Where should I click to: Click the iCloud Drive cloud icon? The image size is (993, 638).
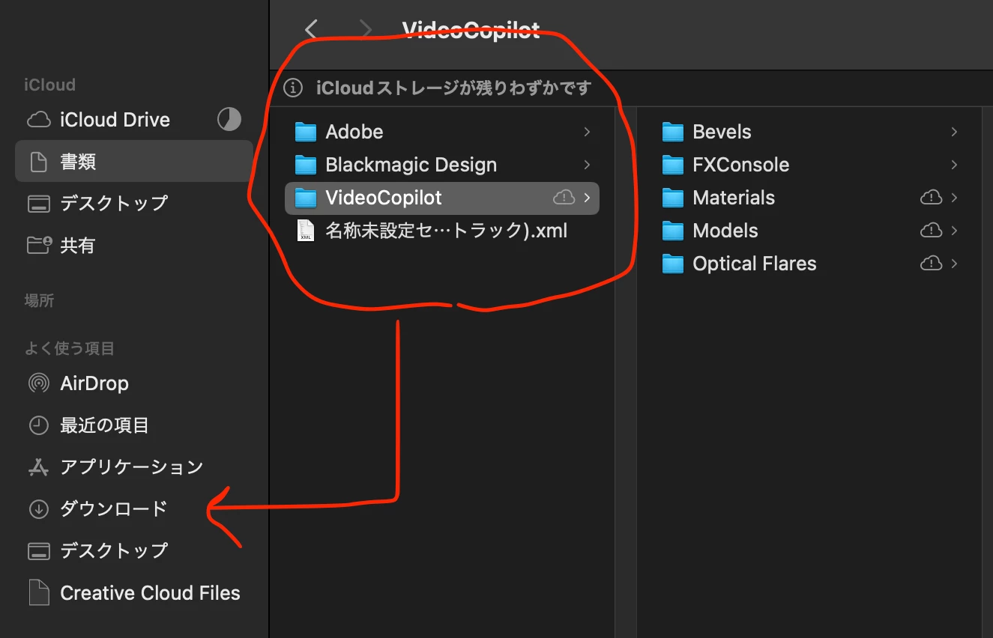[x=38, y=120]
